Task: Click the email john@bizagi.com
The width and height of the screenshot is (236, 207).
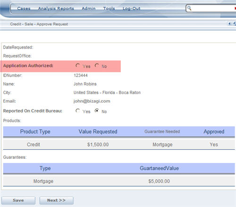Action: 92,101
